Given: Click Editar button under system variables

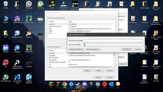Looking at the screenshot, I should coord(99,71).
